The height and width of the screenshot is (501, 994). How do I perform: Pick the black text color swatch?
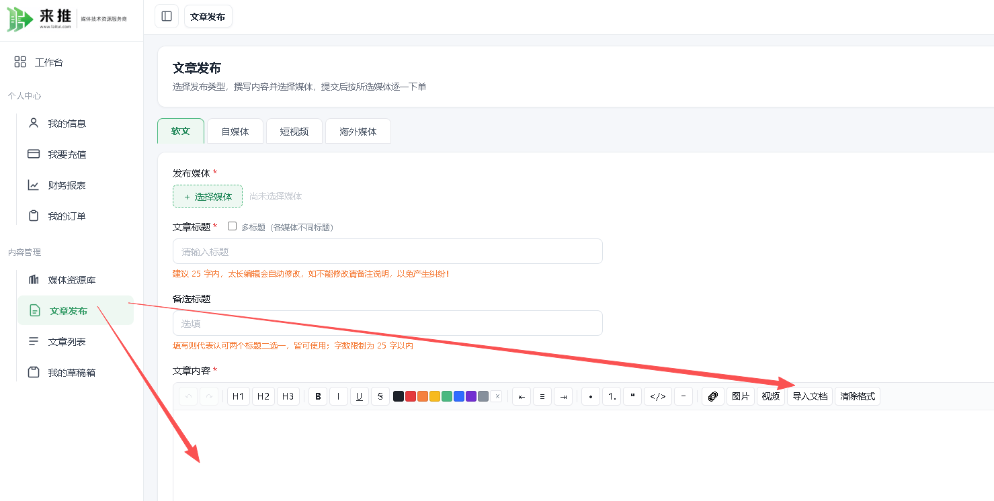pos(399,397)
